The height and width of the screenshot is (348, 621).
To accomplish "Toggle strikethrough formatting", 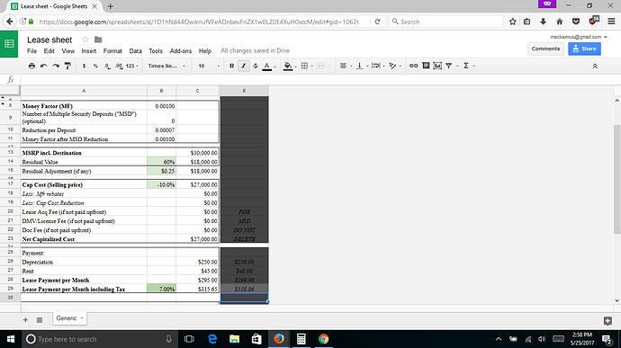I will [x=256, y=67].
